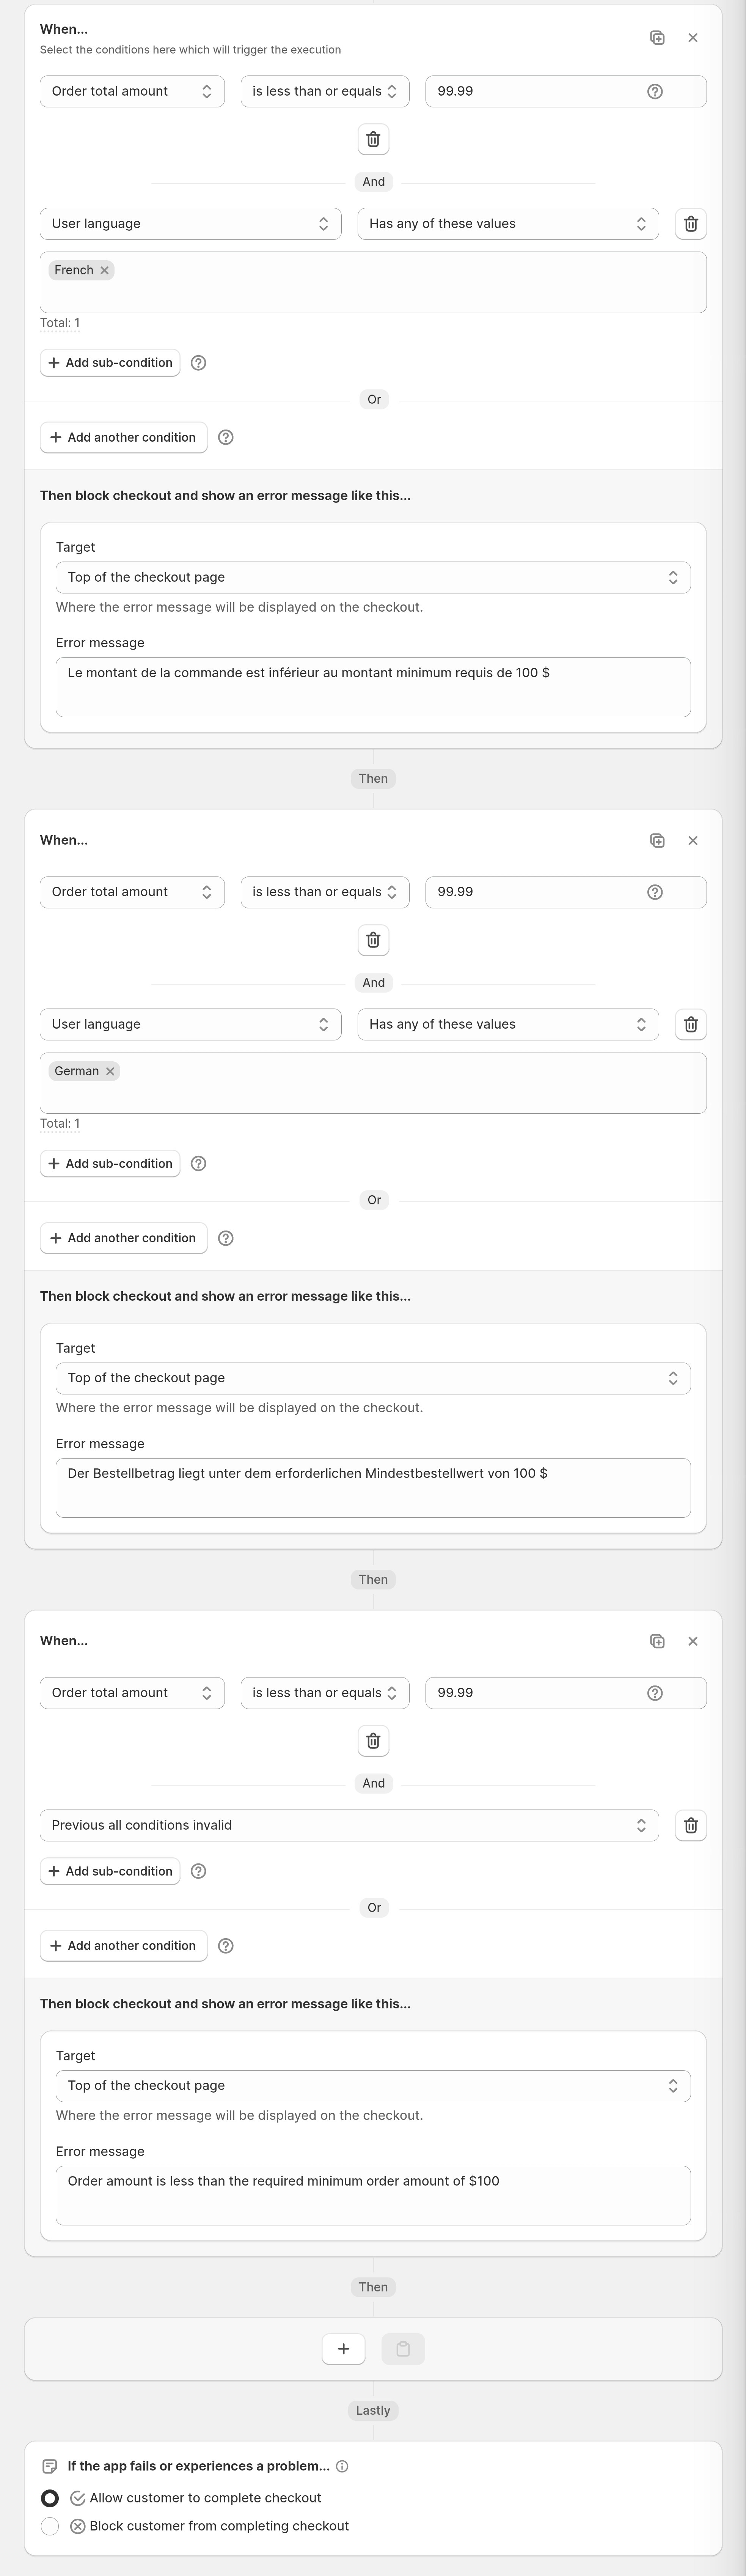Remove the German language tag
746x2576 pixels.
tap(110, 1071)
